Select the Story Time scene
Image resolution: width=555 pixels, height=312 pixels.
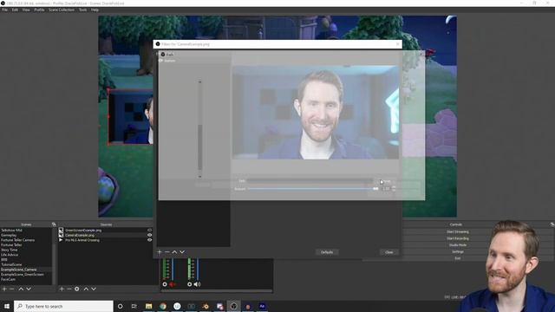coord(27,250)
